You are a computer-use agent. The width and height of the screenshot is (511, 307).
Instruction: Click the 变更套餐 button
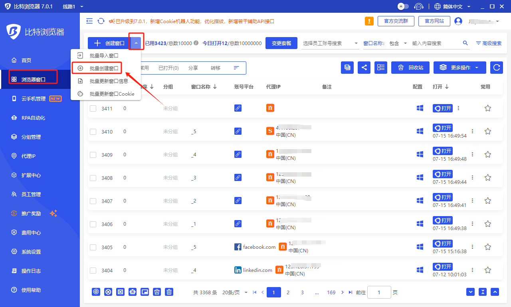click(x=281, y=43)
